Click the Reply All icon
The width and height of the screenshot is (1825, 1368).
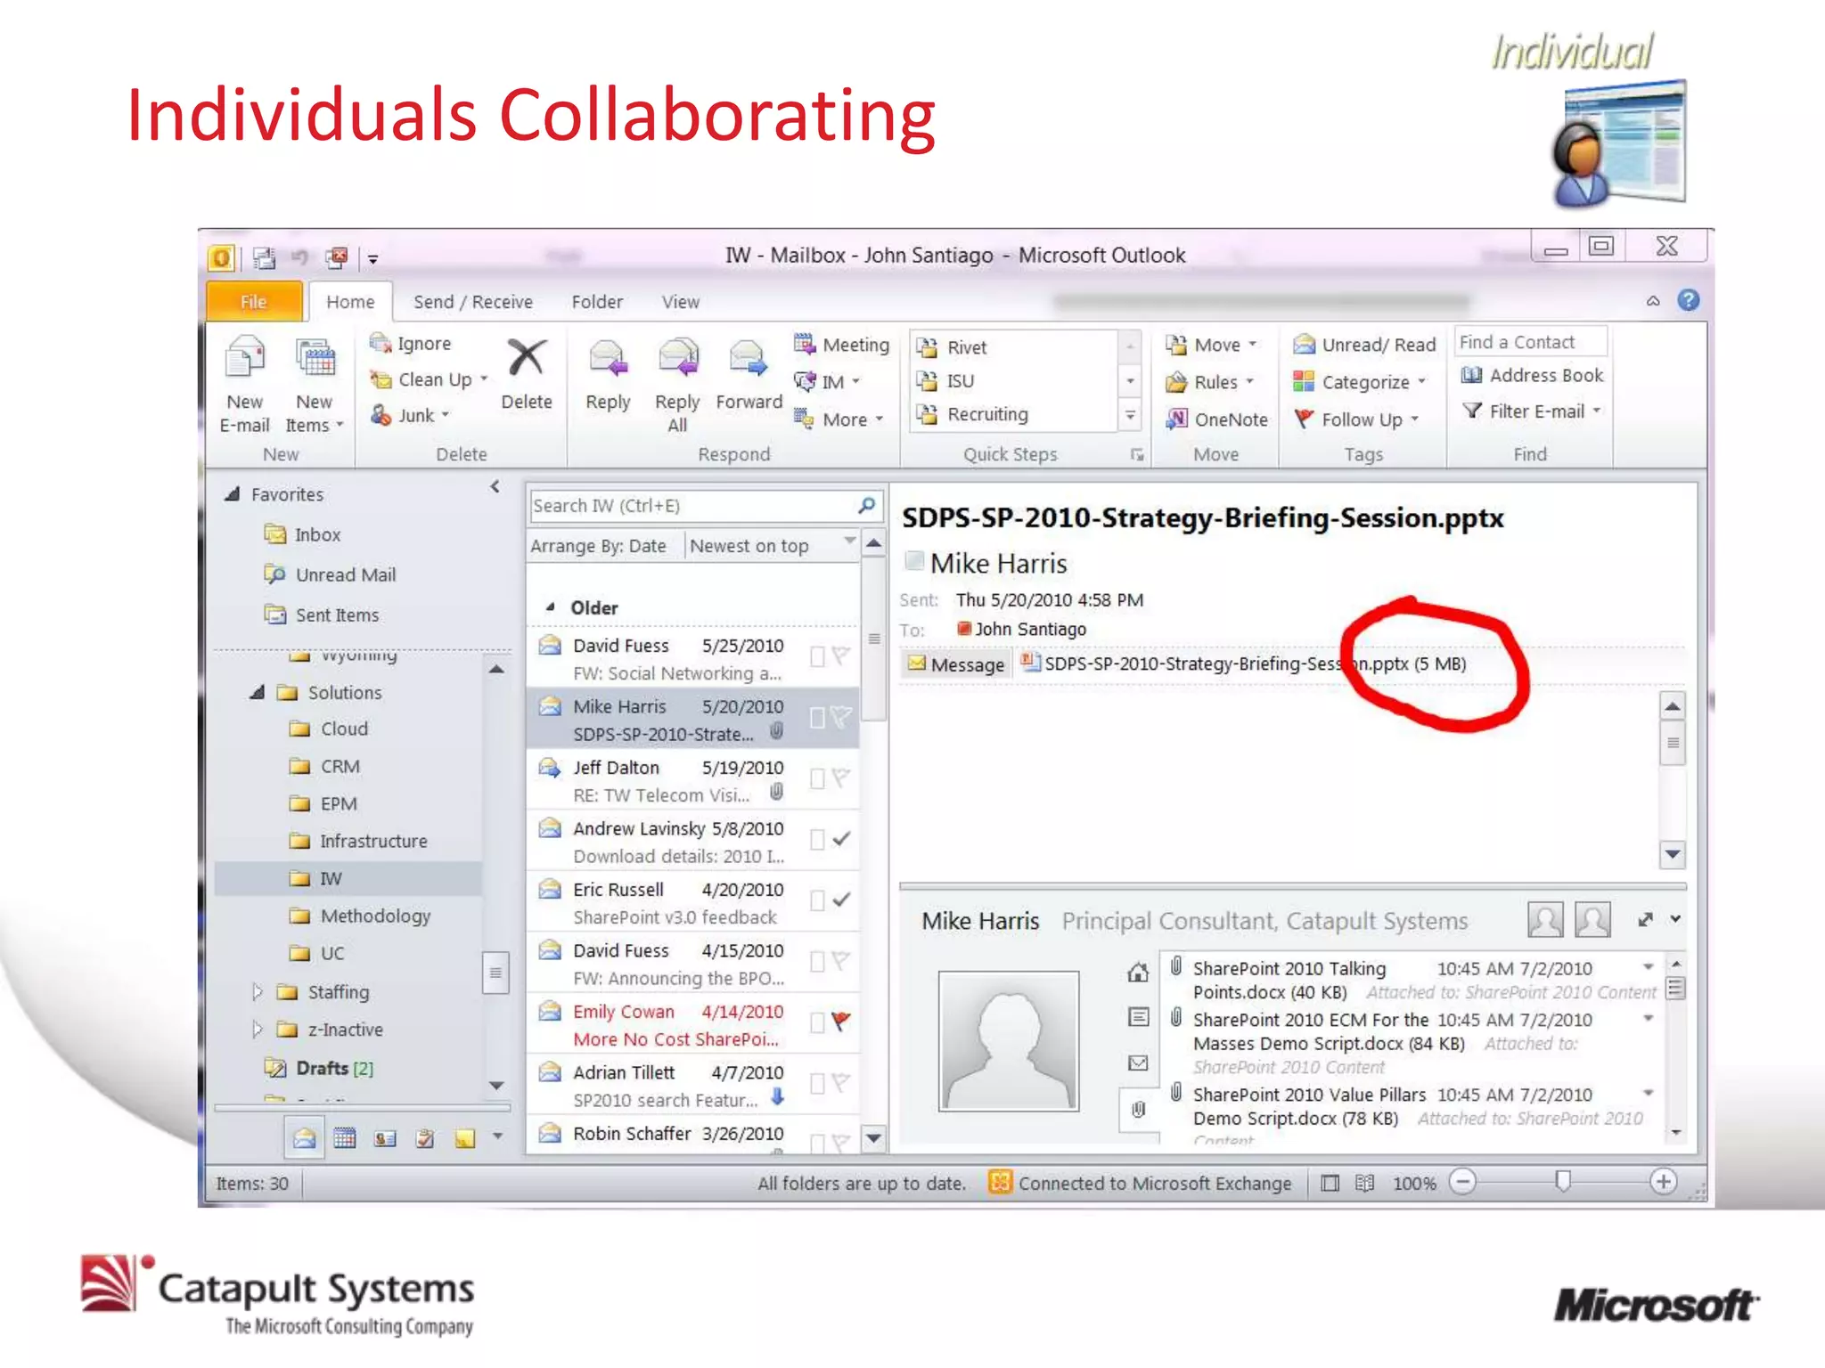pyautogui.click(x=677, y=358)
